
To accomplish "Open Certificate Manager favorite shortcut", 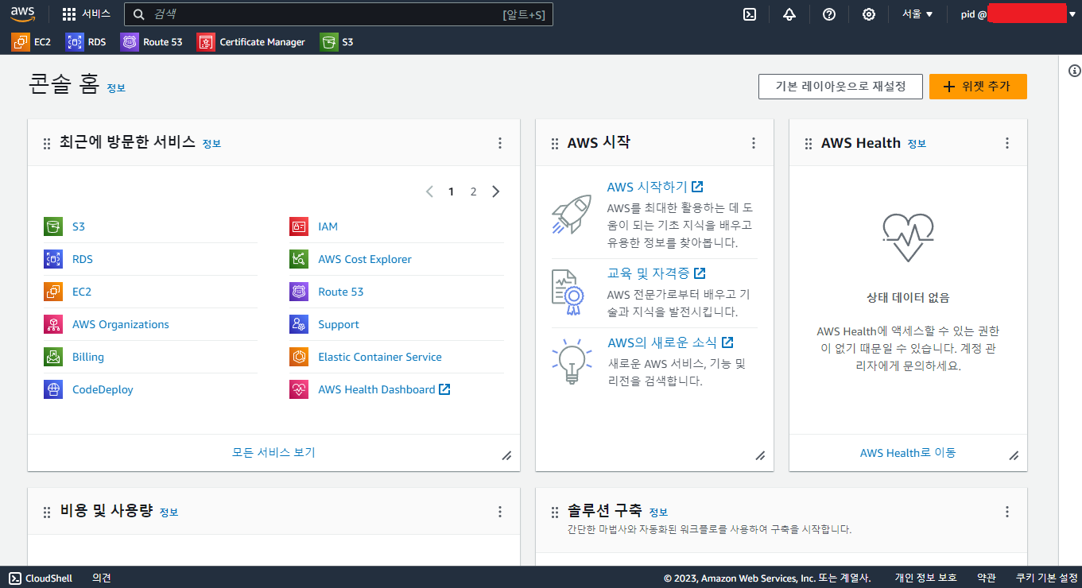I will [251, 42].
